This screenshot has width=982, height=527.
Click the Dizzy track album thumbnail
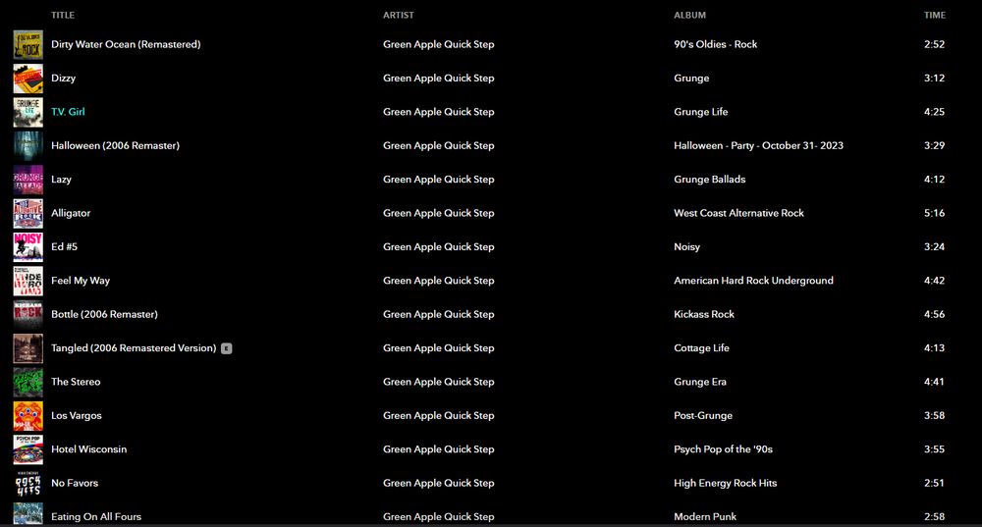tap(28, 79)
